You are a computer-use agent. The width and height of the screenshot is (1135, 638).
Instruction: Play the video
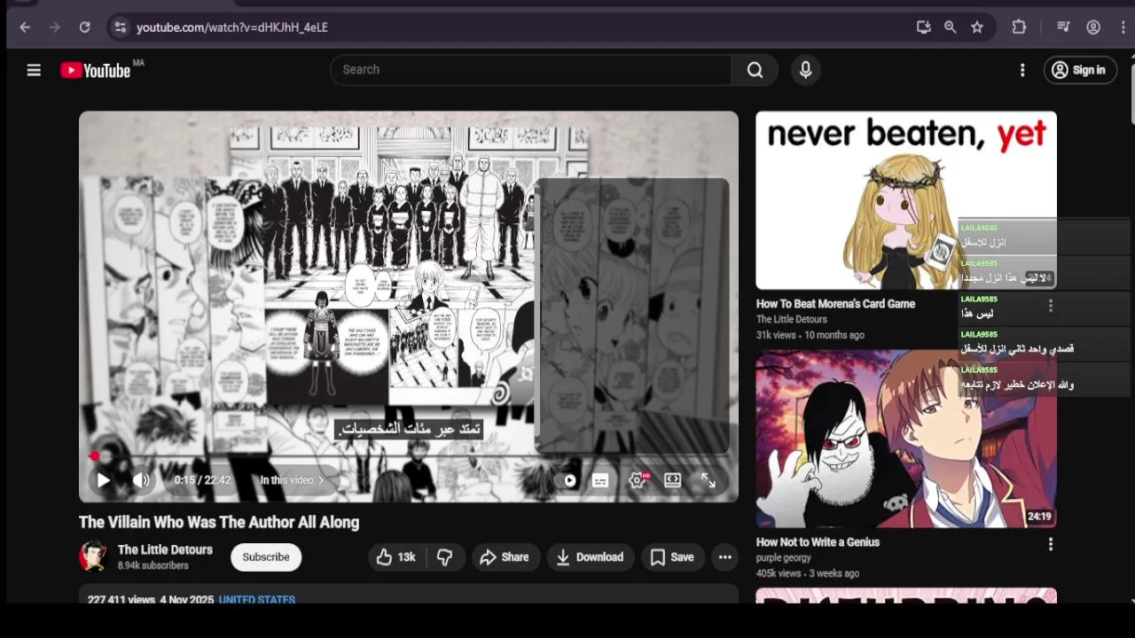point(103,480)
